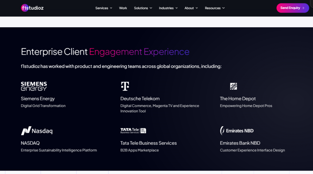
Task: Expand the Solutions dropdown menu
Action: [x=143, y=8]
